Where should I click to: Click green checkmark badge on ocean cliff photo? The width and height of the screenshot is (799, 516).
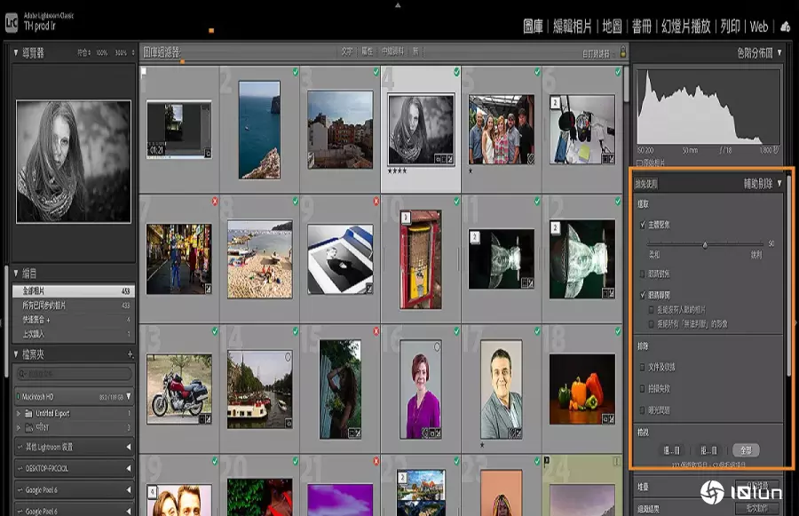coord(295,72)
